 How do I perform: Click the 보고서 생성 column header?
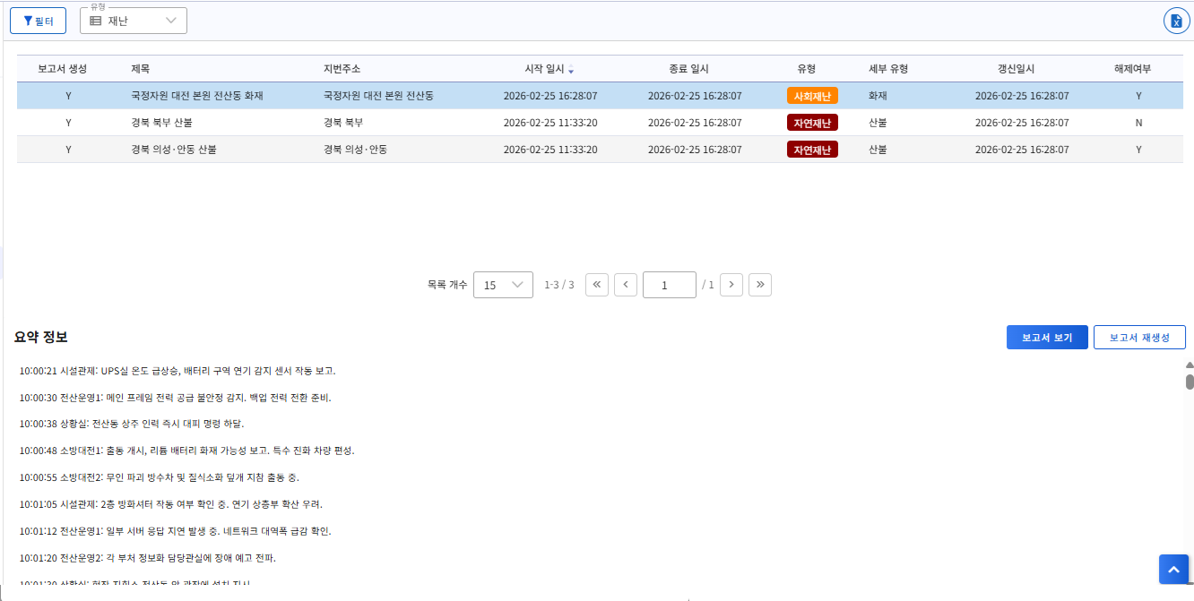click(x=62, y=69)
